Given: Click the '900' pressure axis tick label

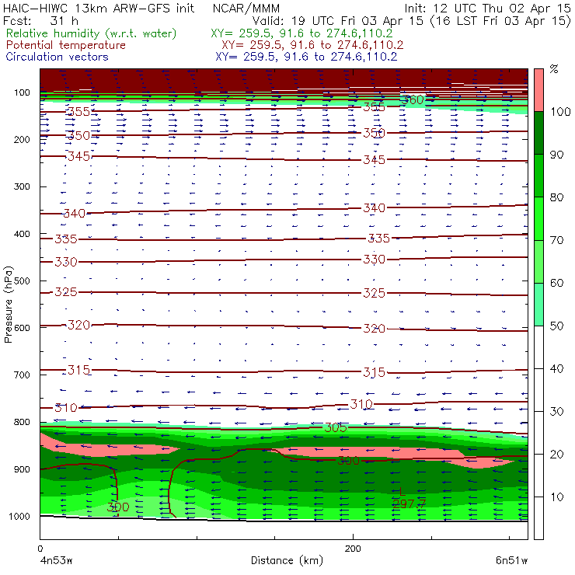Looking at the screenshot, I should [x=22, y=469].
